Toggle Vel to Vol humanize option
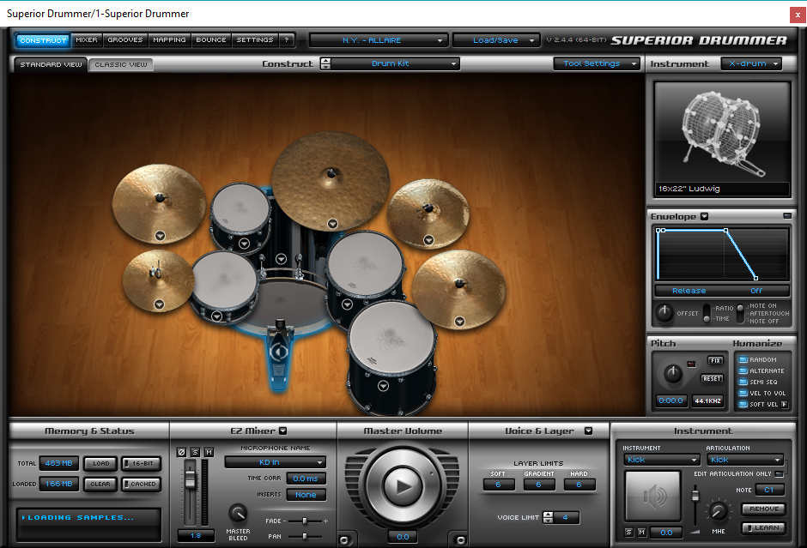 (x=743, y=394)
